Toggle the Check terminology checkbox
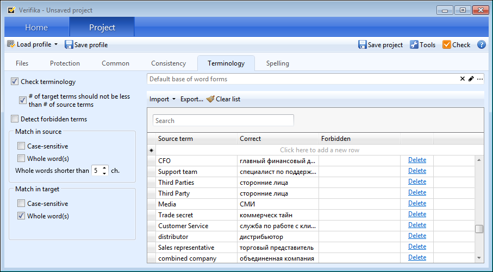Screen dimensions: 493x272 pyautogui.click(x=15, y=81)
